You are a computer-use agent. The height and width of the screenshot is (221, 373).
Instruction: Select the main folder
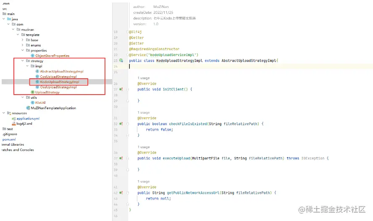(11, 14)
